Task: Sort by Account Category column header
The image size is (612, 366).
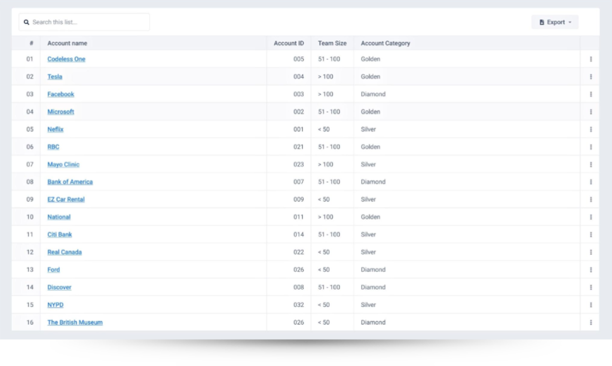Action: coord(385,43)
